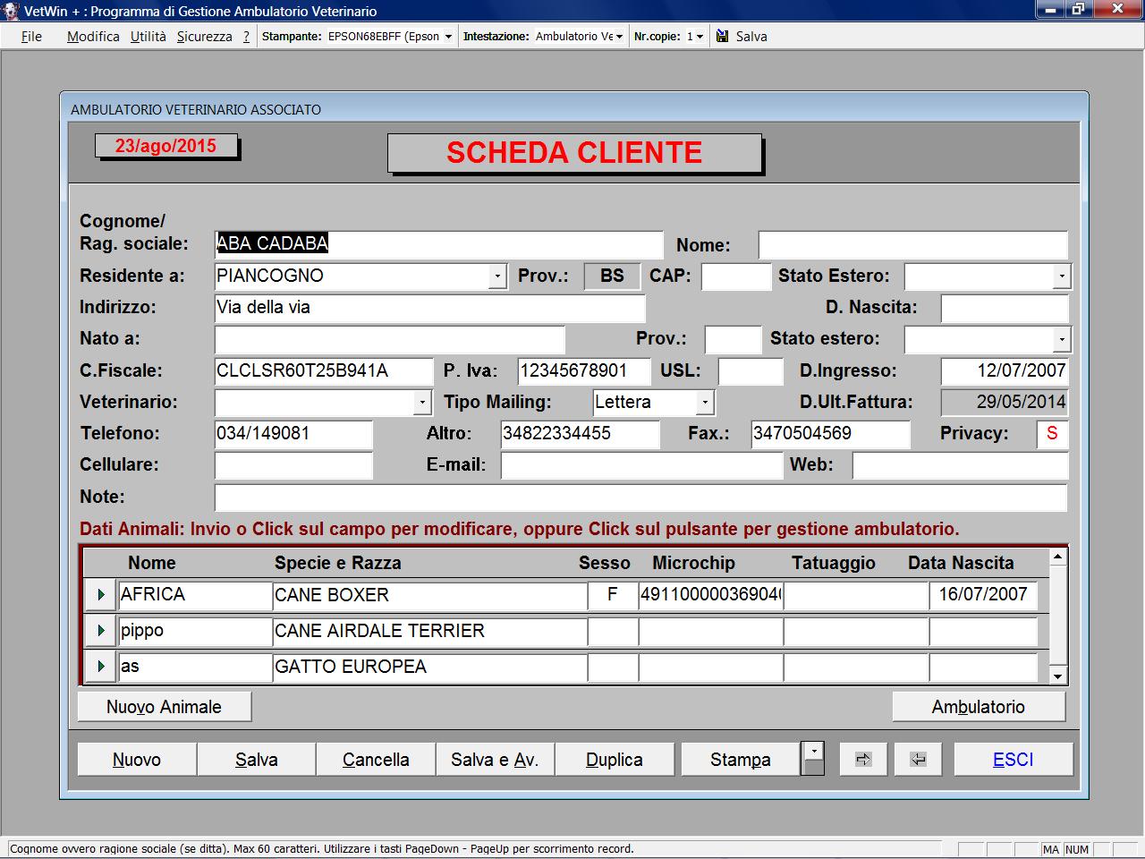1145x859 pixels.
Task: Click the Telefono field 034/149081
Action: pyautogui.click(x=293, y=434)
